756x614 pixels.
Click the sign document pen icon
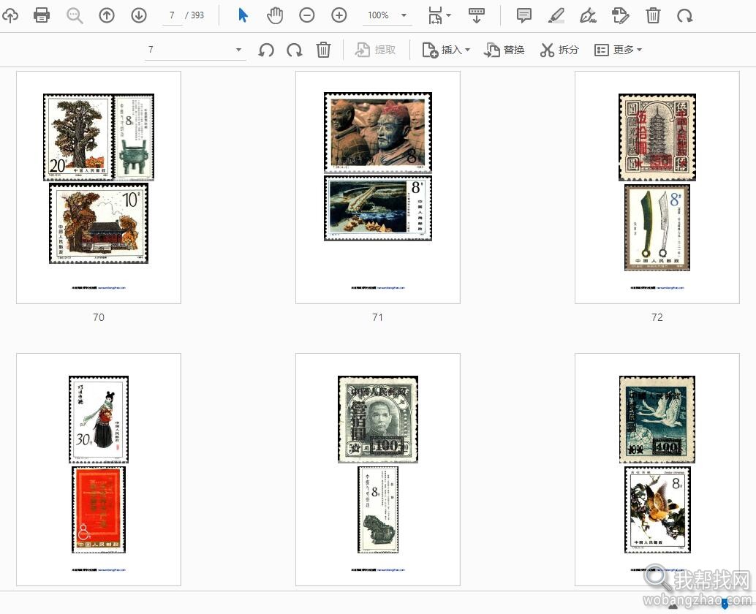click(x=589, y=15)
